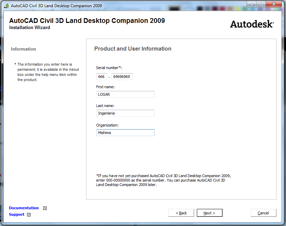Click the Autodesk logo
The image size is (286, 226).
click(x=252, y=24)
